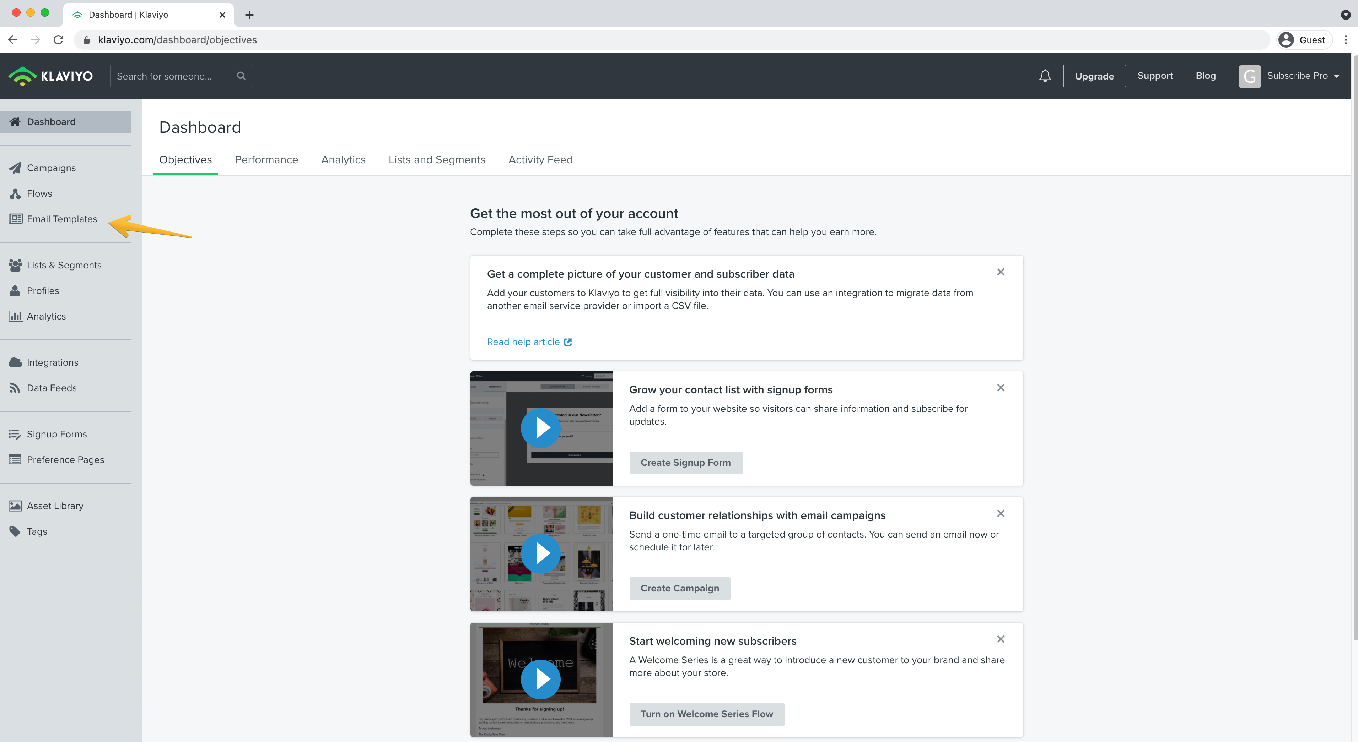
Task: Click the Signup Forms icon
Action: (x=15, y=434)
